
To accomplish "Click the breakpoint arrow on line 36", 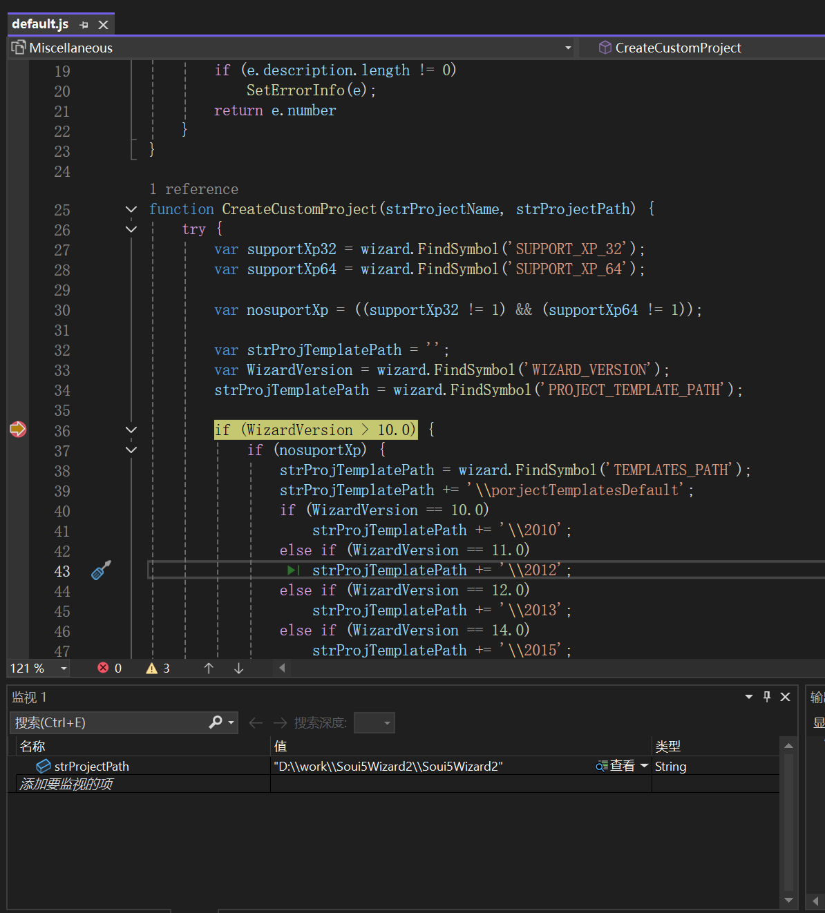I will coord(18,430).
